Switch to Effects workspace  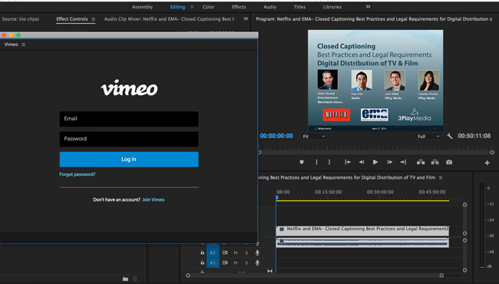point(239,7)
